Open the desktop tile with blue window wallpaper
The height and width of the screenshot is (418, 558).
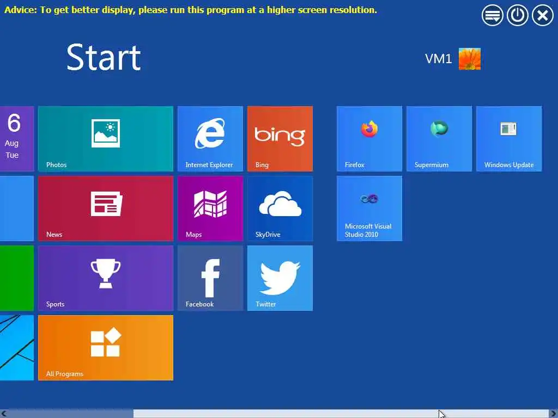tap(17, 348)
